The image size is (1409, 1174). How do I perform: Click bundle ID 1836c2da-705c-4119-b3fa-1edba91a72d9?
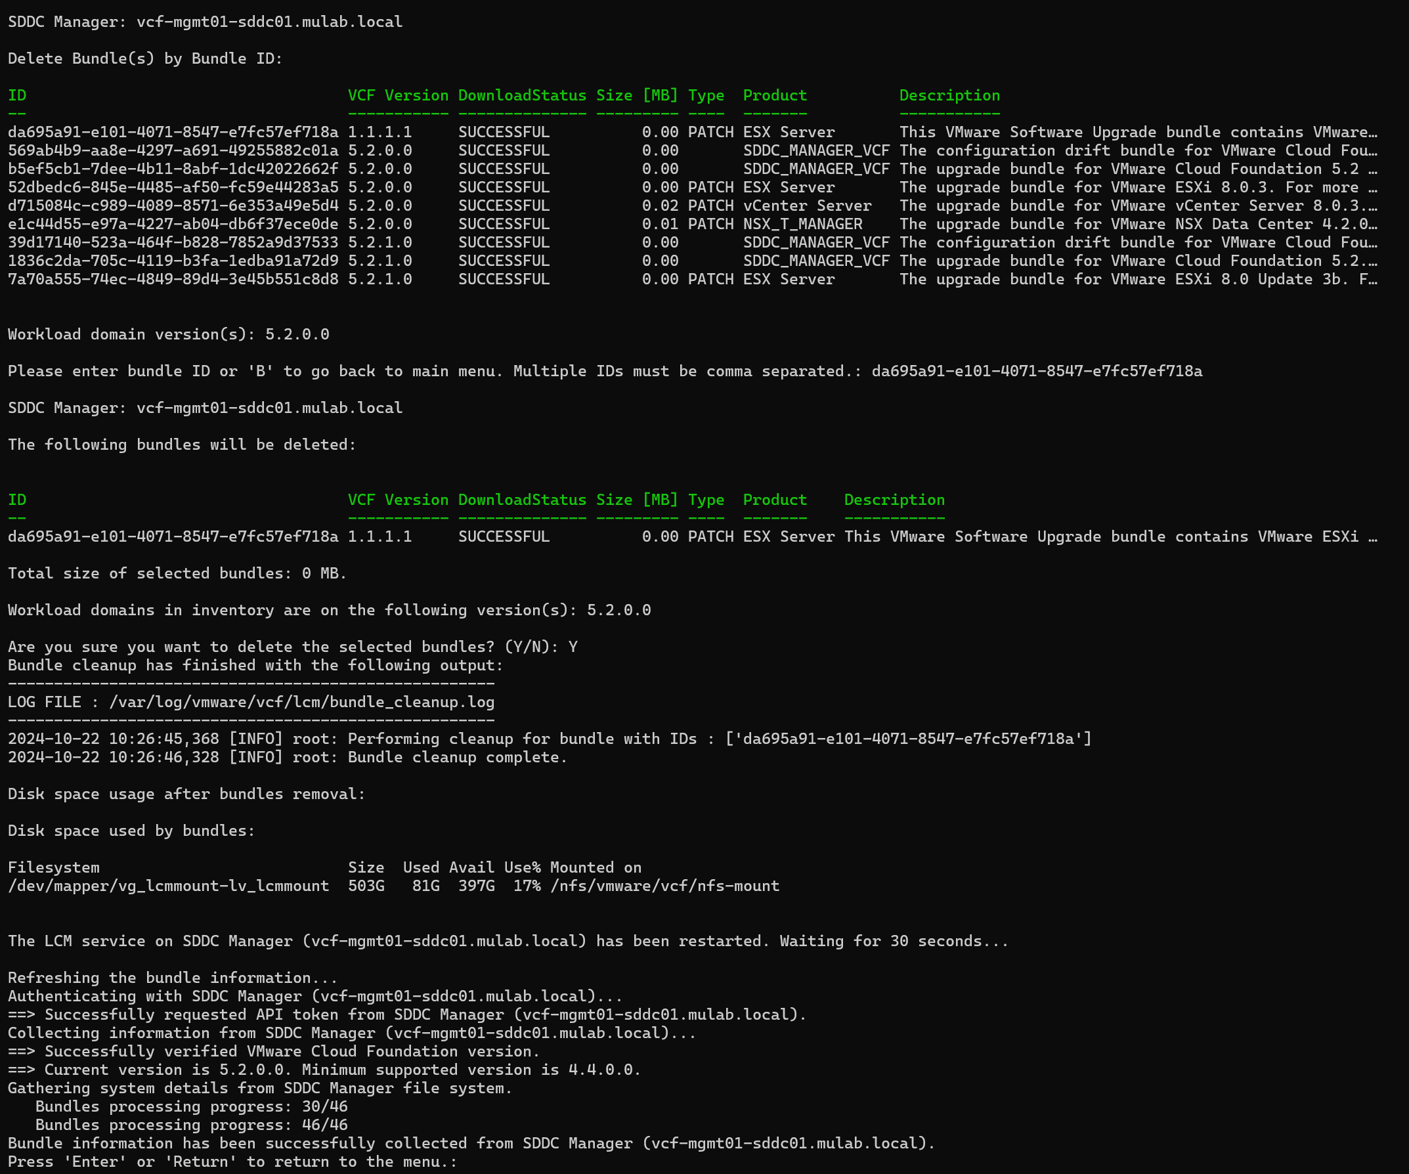coord(173,261)
